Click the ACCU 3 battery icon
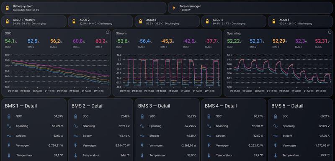This screenshot has width=335, height=161. coord(141,22)
